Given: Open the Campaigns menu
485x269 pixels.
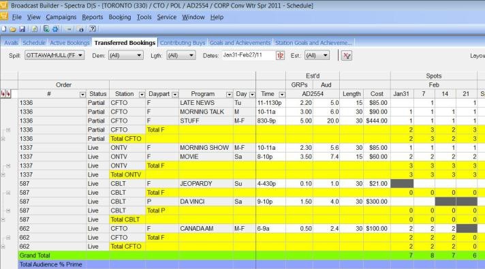Looking at the screenshot, I should pos(61,17).
